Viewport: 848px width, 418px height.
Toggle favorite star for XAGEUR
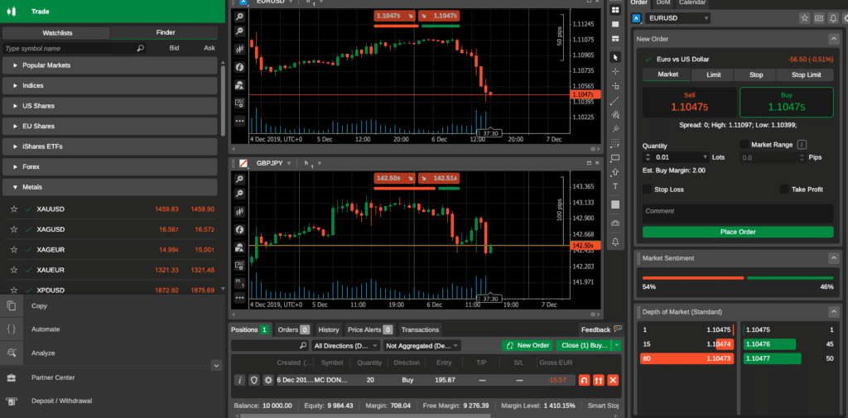point(14,250)
